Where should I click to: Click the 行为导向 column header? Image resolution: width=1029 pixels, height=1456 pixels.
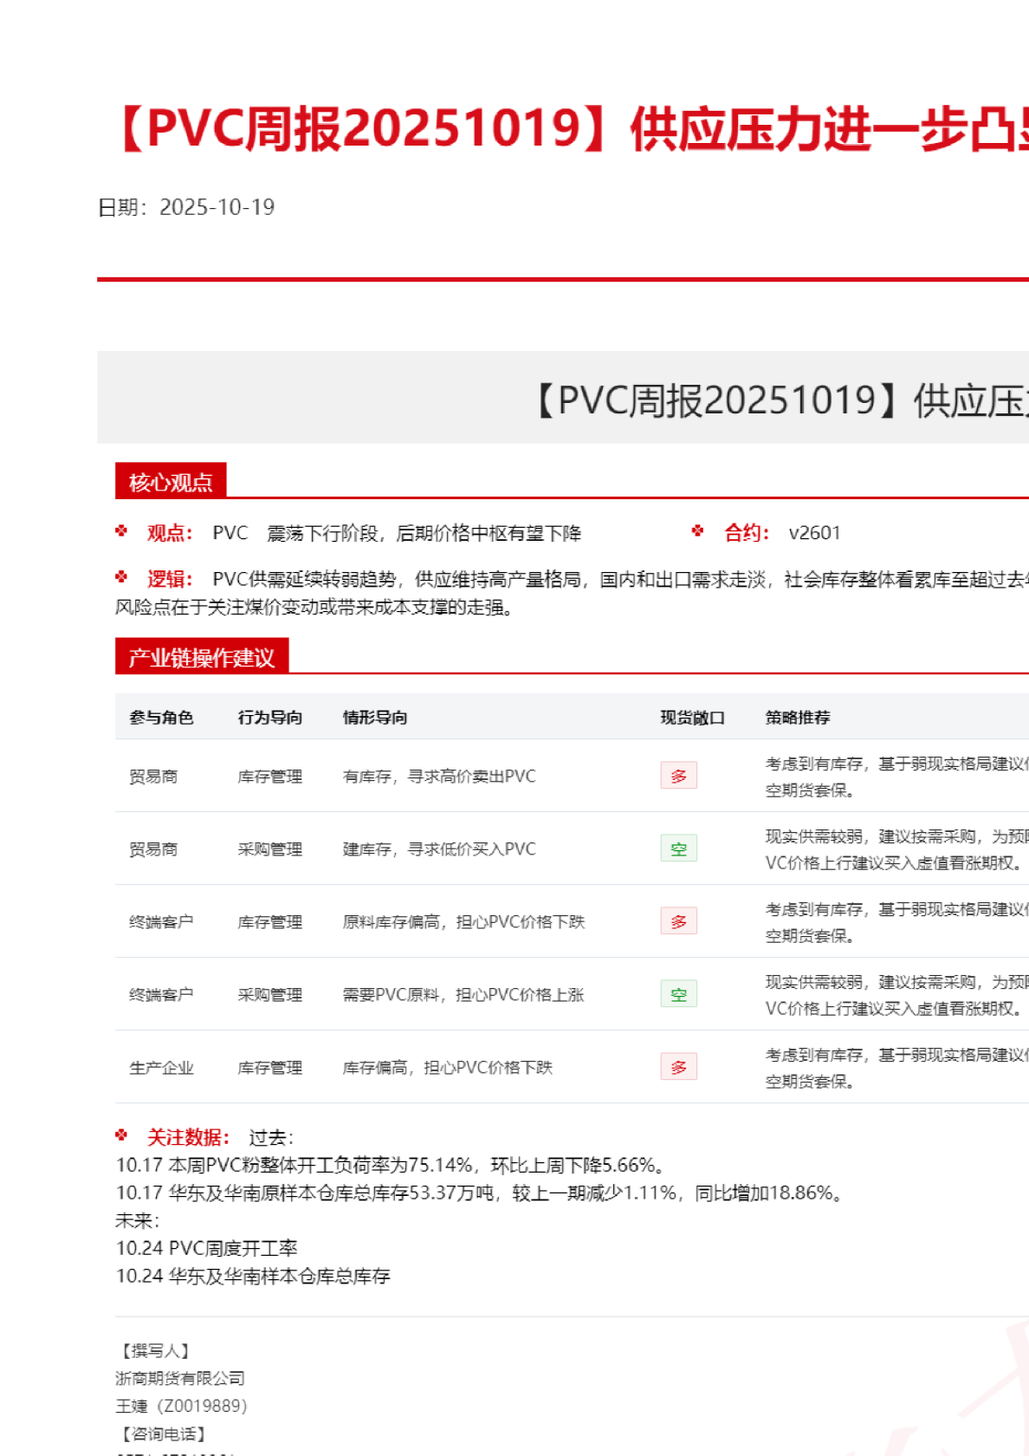point(270,718)
